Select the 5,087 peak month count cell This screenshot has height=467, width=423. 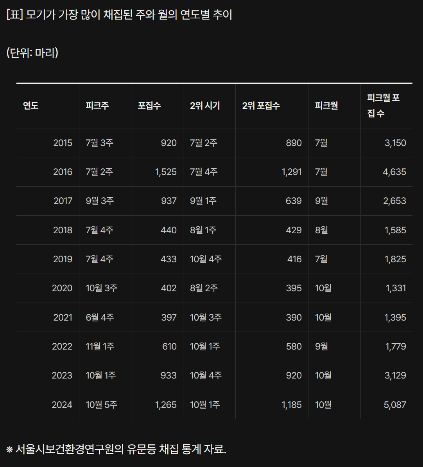tap(395, 404)
